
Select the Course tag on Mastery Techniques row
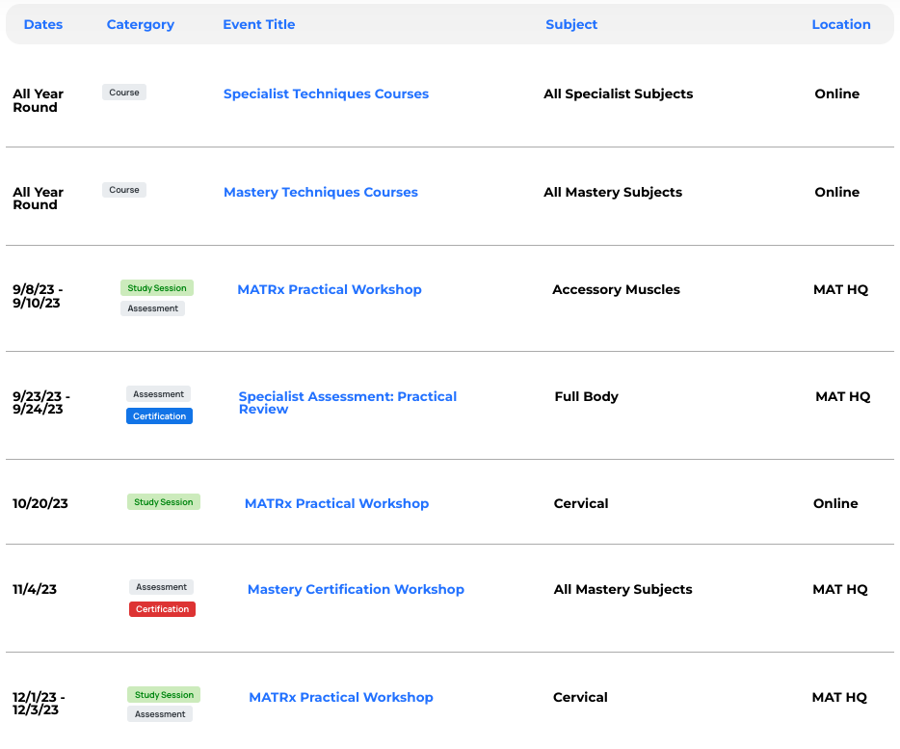click(x=124, y=190)
